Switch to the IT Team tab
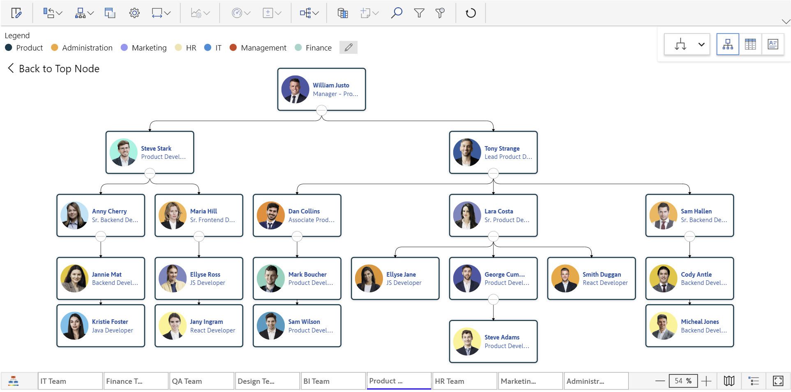791x392 pixels. (70, 381)
